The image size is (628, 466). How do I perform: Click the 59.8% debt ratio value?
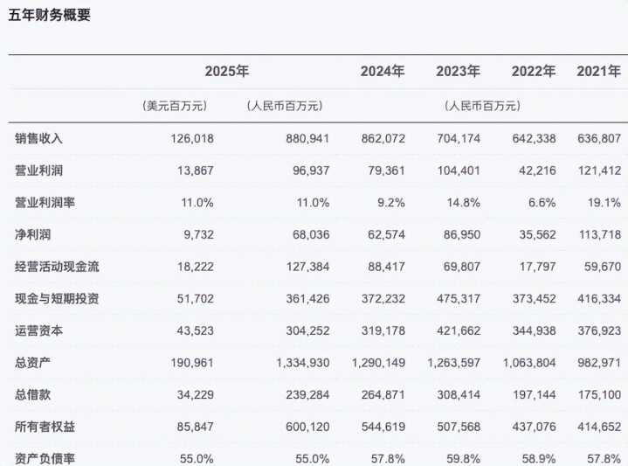(x=464, y=459)
